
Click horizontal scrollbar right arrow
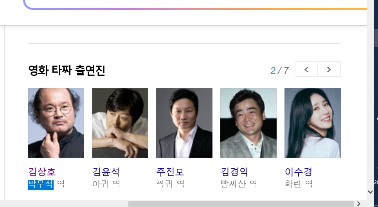pos(358,203)
